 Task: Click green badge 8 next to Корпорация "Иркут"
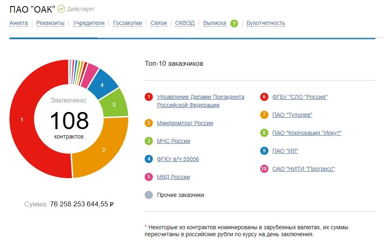coord(264,133)
